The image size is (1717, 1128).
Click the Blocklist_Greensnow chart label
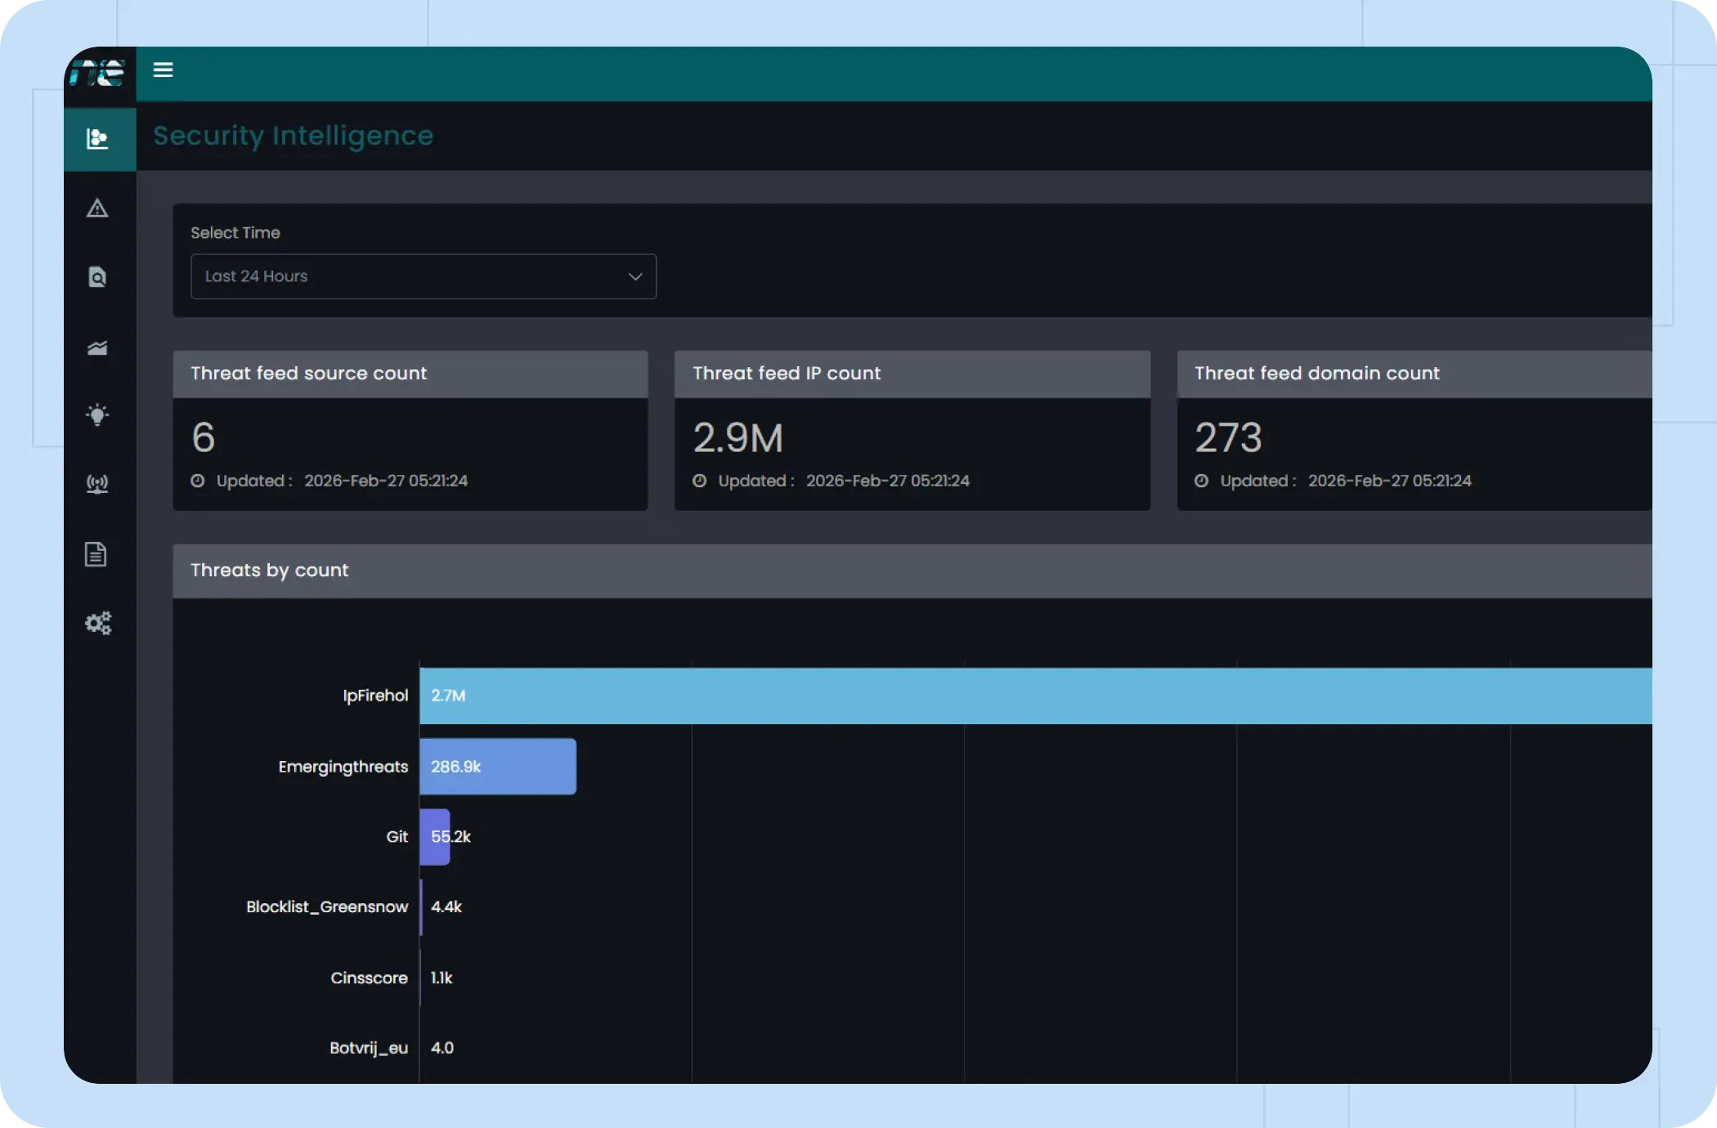pyautogui.click(x=327, y=907)
